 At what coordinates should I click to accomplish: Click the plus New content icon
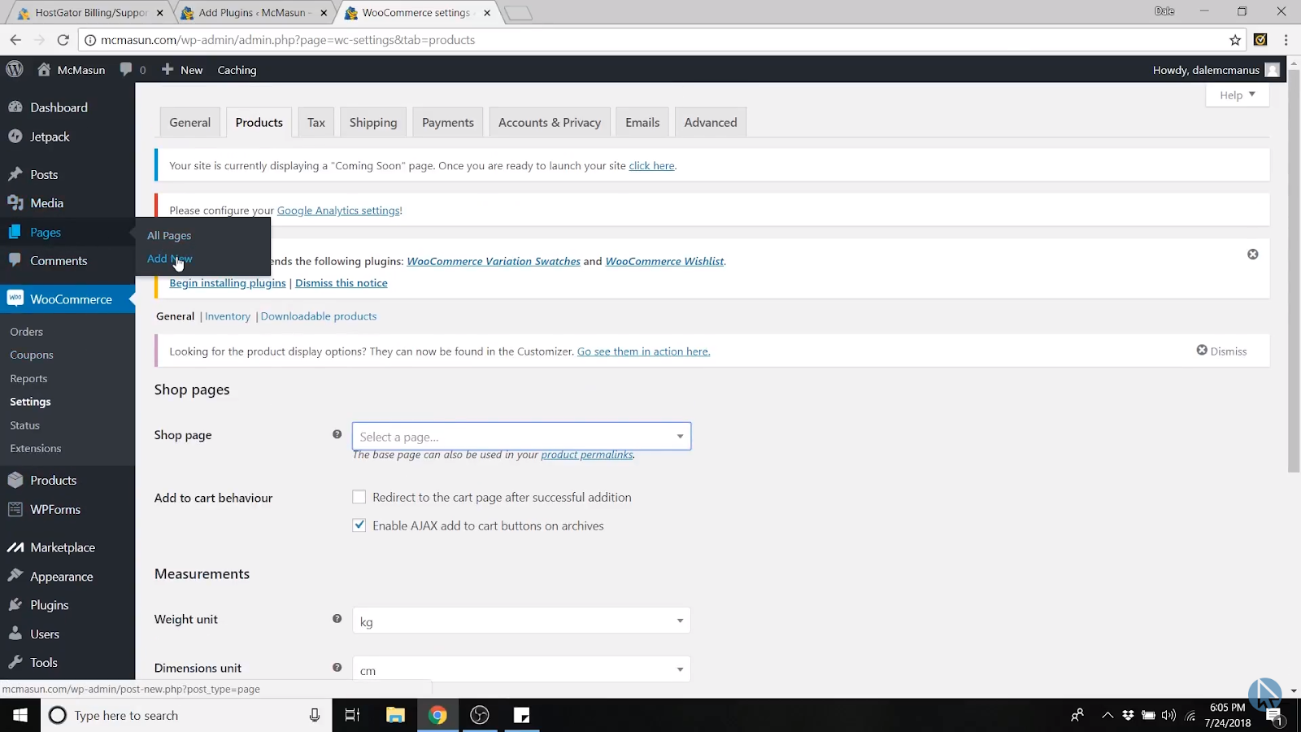[168, 70]
